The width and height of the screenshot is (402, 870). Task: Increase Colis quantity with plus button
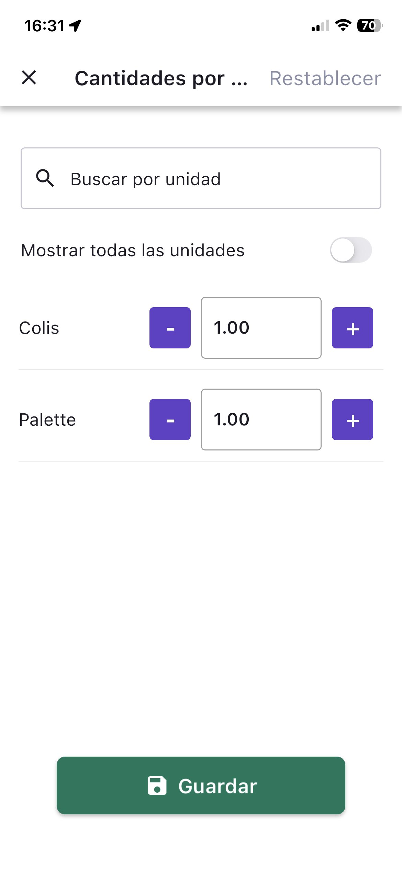tap(352, 328)
